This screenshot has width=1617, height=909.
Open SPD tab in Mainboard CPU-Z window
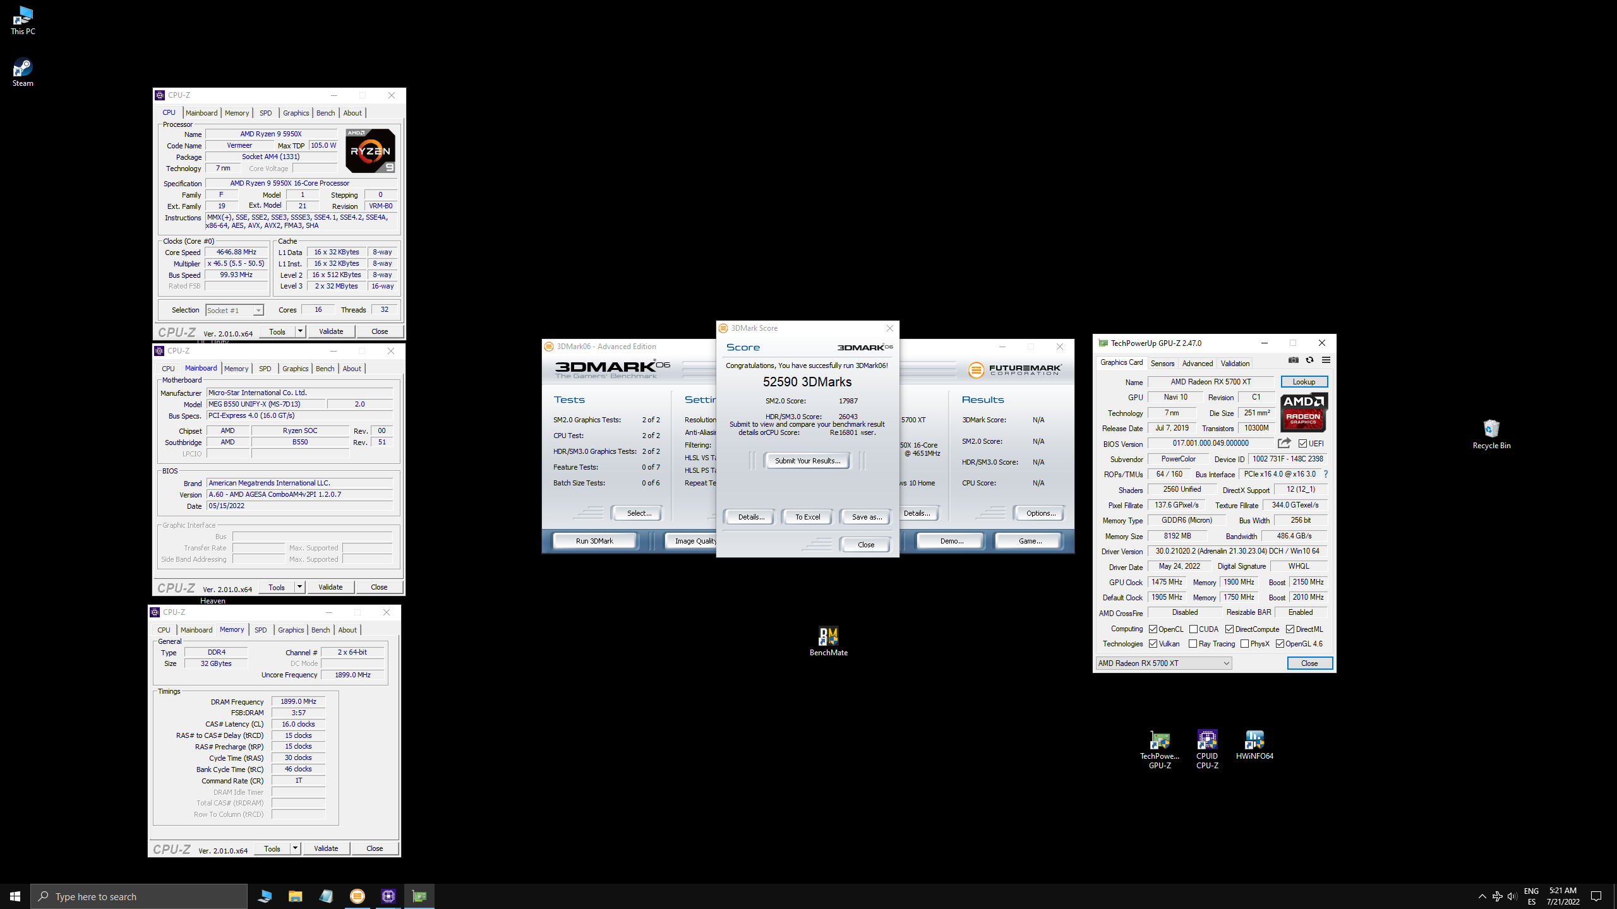point(265,369)
